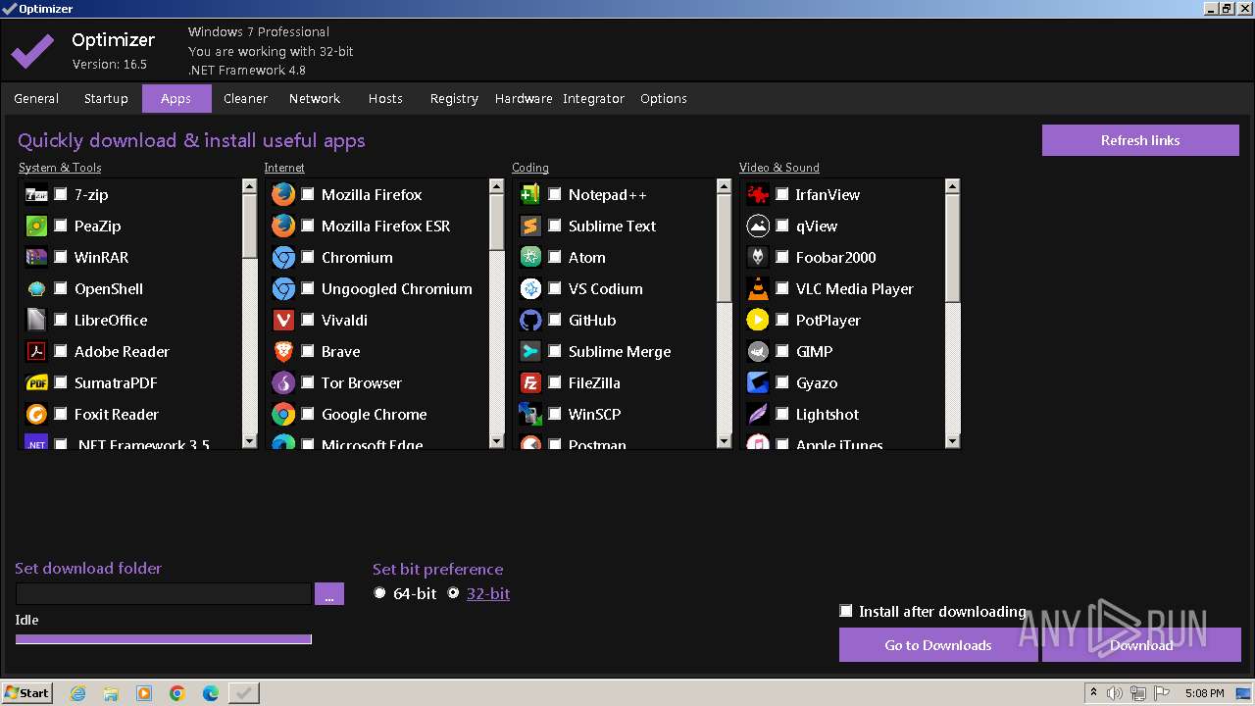Select the 32-bit radio button
Image resolution: width=1255 pixels, height=706 pixels.
point(453,593)
